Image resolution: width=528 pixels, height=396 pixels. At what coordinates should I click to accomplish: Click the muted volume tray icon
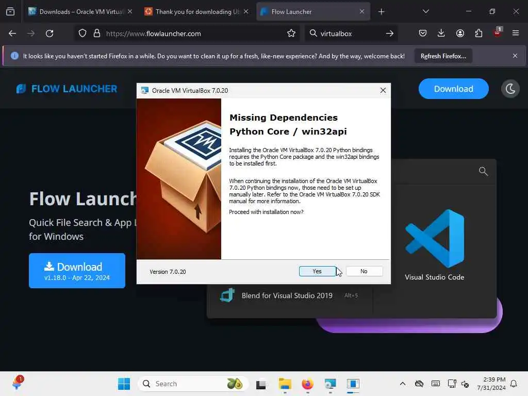click(x=466, y=384)
